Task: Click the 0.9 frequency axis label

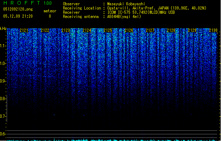Action: pos(3,81)
